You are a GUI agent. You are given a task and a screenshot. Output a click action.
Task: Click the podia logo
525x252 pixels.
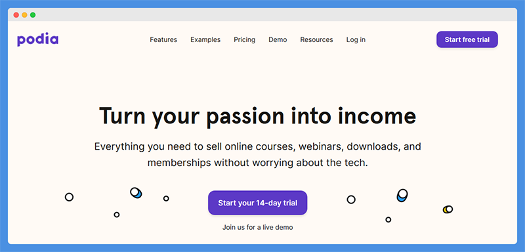pyautogui.click(x=38, y=40)
